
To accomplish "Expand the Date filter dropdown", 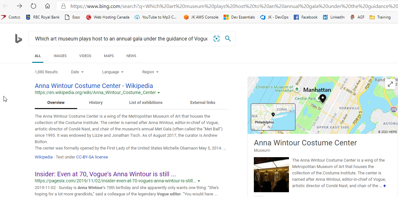I will click(77, 72).
